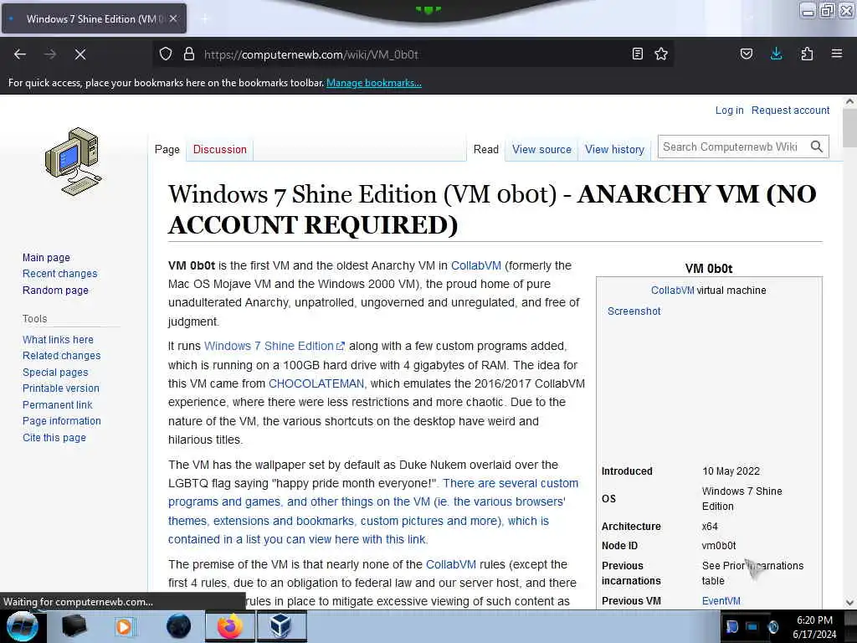Image resolution: width=857 pixels, height=643 pixels.
Task: Click the Computernewb wiki logo
Action: point(74,162)
